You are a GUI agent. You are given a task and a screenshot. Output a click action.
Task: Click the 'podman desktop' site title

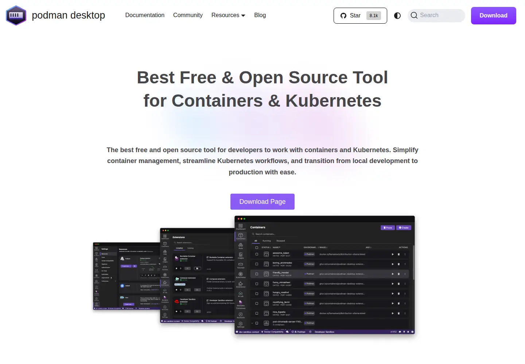pyautogui.click(x=69, y=15)
